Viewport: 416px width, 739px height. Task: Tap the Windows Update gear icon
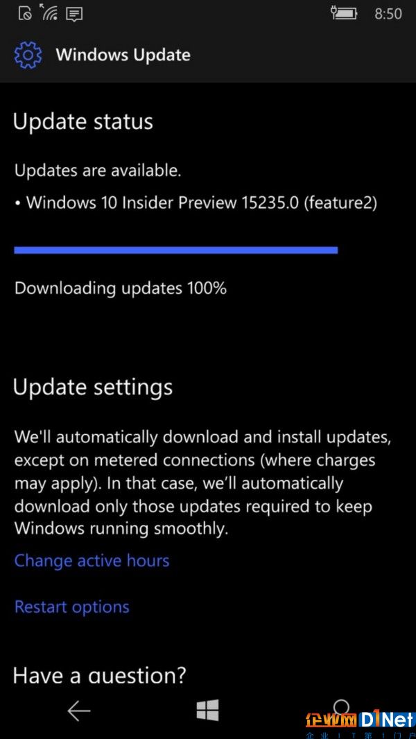point(28,55)
